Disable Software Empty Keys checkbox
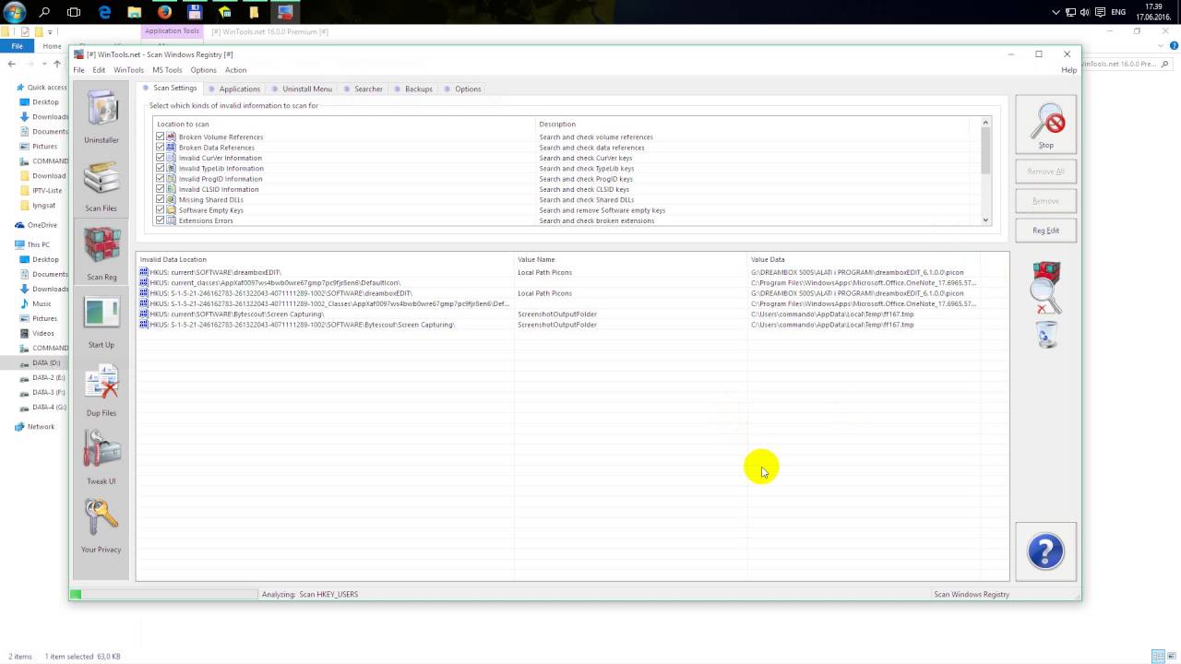Screen dimensions: 1181x664 pos(161,210)
